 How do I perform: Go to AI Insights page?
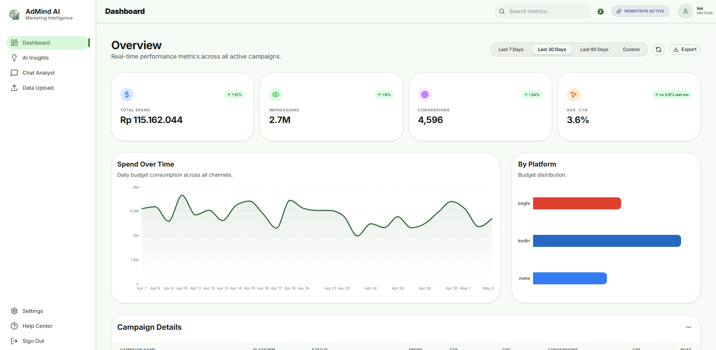tap(48, 58)
